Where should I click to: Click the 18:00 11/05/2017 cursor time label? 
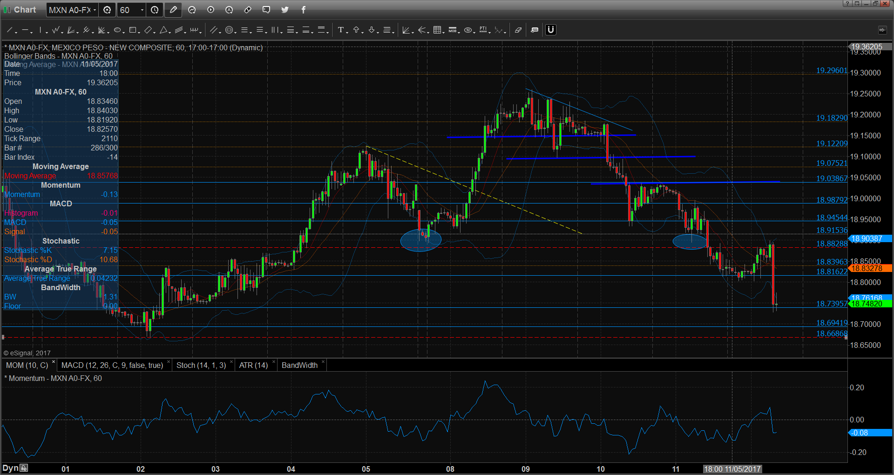click(x=732, y=469)
